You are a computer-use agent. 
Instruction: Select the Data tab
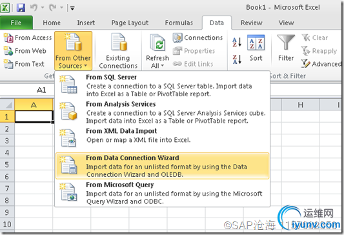[x=217, y=23]
